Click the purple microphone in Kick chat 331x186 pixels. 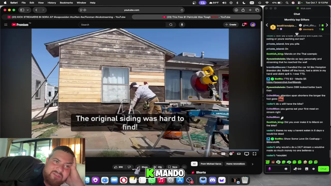pos(269,169)
